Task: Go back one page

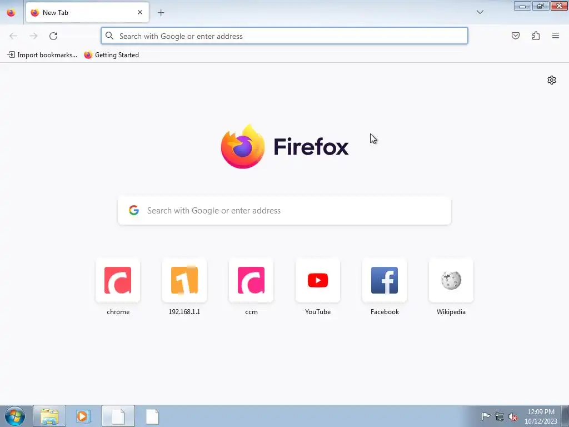Action: 13,36
